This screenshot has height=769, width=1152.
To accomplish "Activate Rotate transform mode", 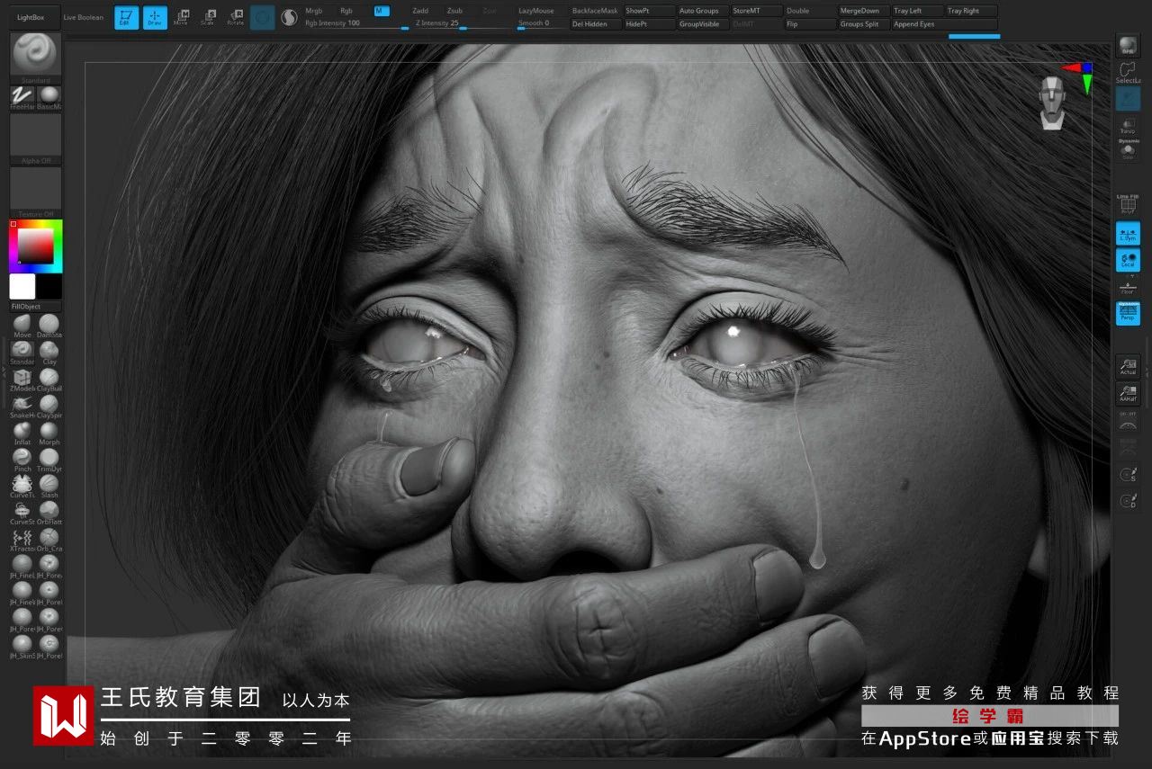I will point(236,17).
